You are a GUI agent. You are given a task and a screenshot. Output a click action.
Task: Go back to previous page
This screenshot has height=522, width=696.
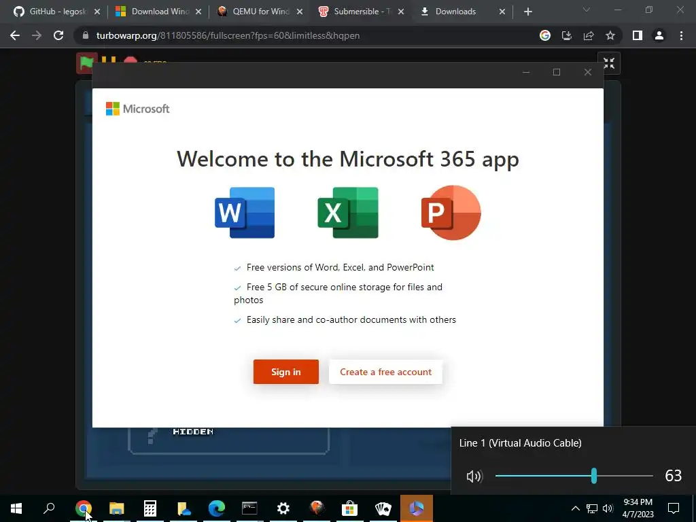(15, 35)
